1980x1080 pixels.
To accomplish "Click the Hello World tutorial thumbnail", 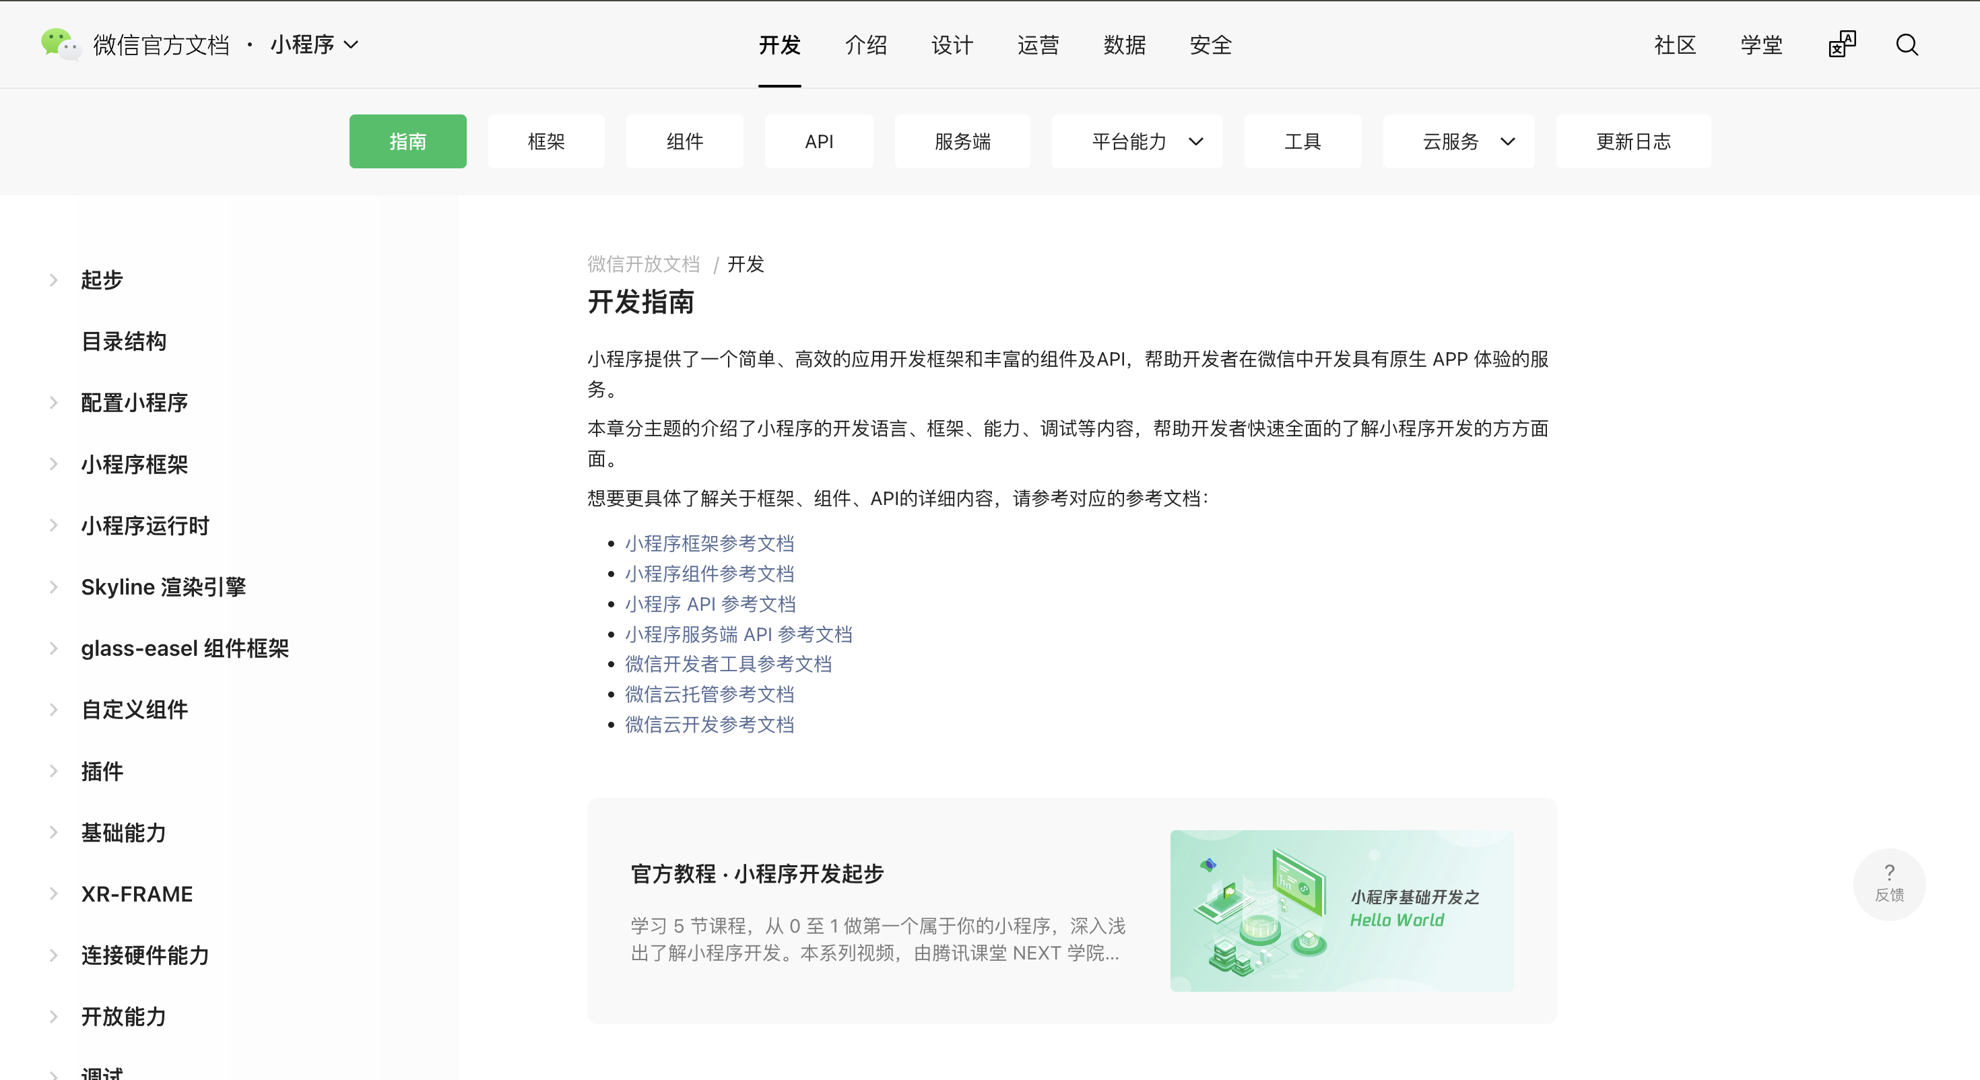I will (x=1342, y=910).
